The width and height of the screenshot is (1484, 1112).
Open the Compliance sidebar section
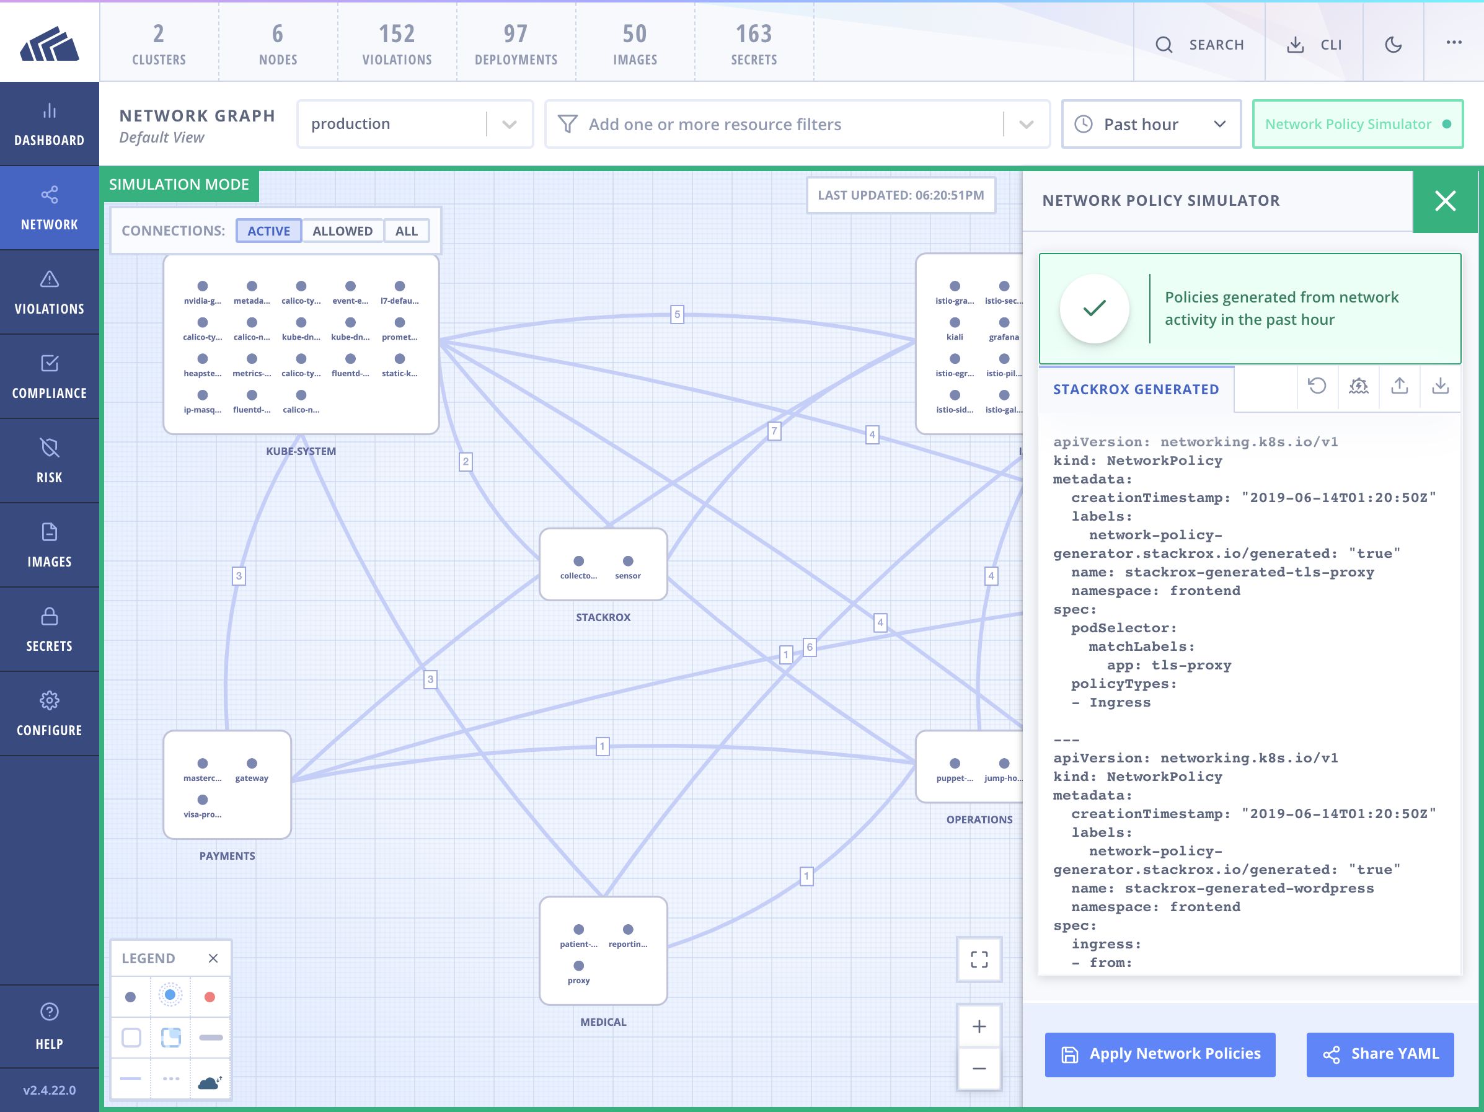[50, 377]
